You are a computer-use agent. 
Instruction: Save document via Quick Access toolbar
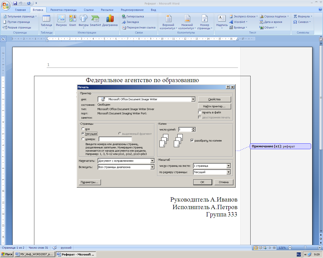[15, 3]
